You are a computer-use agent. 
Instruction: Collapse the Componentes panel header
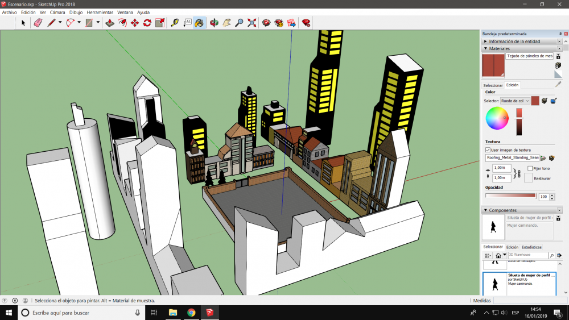point(503,210)
